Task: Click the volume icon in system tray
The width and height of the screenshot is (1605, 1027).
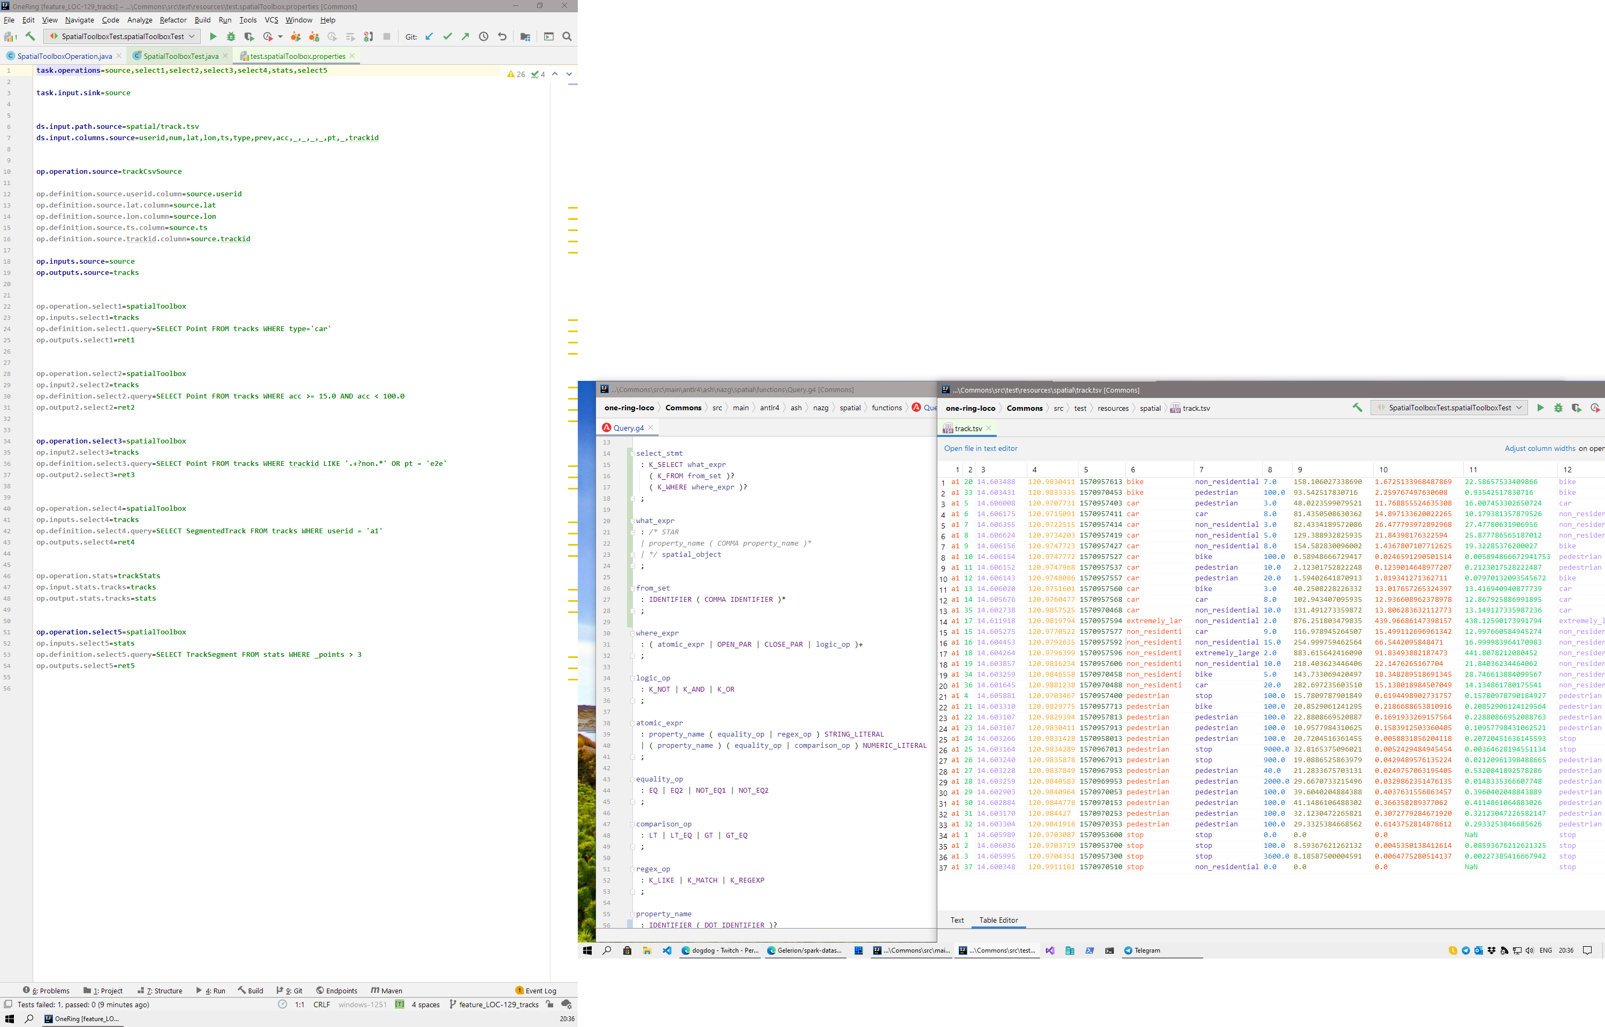Action: point(1529,951)
